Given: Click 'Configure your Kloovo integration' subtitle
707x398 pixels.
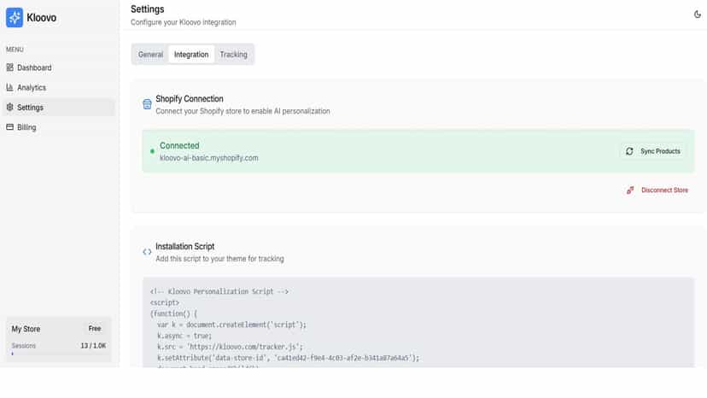Looking at the screenshot, I should pyautogui.click(x=183, y=22).
